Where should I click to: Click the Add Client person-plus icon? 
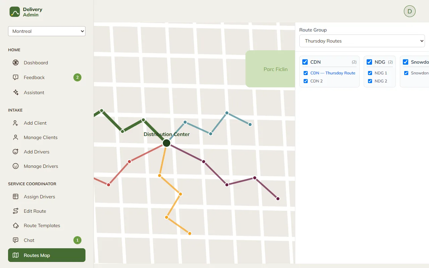(15, 123)
